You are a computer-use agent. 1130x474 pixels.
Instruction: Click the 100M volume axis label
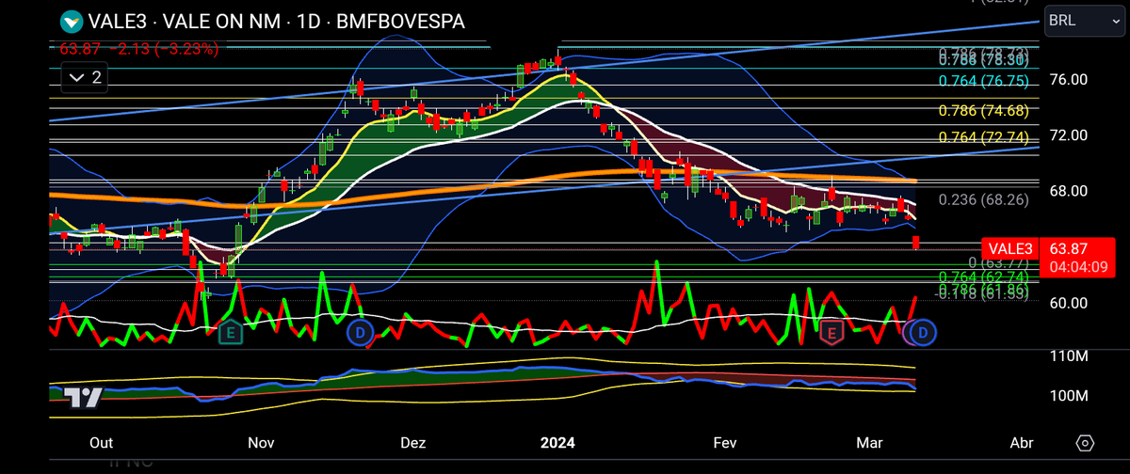pyautogui.click(x=1067, y=396)
